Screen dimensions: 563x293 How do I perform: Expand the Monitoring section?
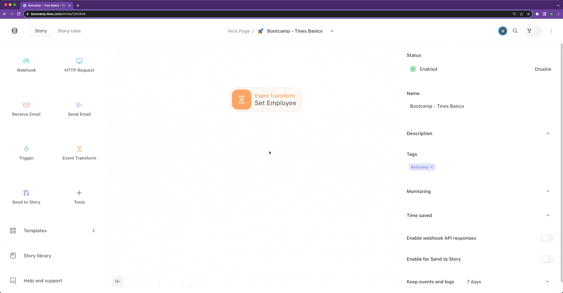(548, 191)
